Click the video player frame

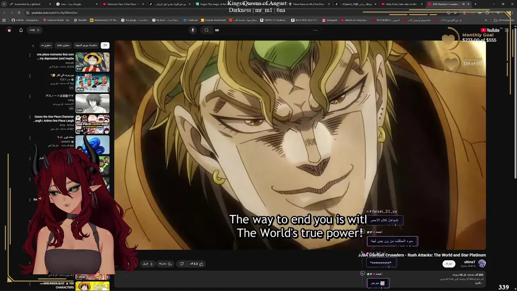click(300, 145)
